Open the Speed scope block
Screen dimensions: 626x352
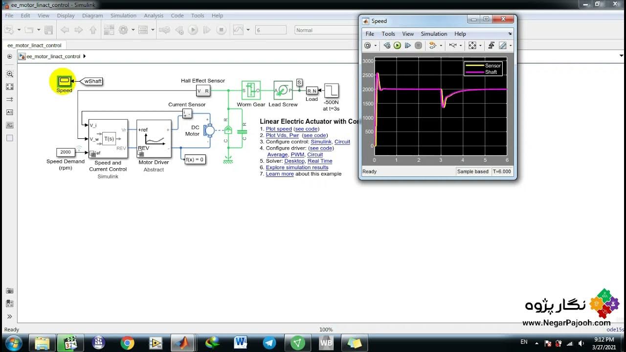64,81
